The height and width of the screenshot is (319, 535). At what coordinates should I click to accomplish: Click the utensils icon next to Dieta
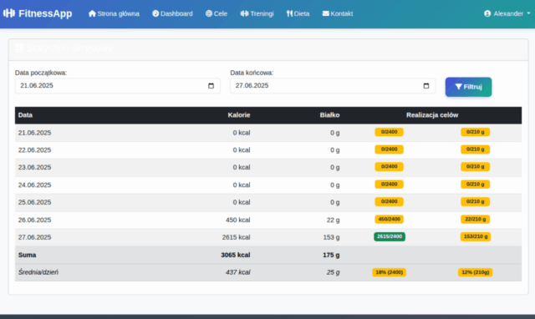tap(290, 13)
